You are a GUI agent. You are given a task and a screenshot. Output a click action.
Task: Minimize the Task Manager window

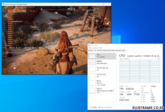[x=150, y=45]
